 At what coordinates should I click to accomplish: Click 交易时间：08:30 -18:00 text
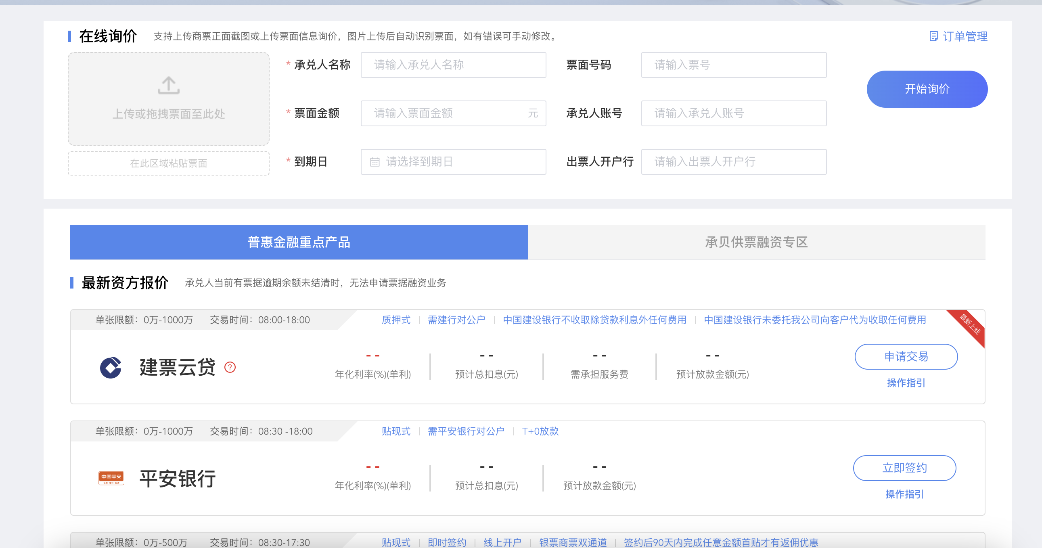coord(261,431)
